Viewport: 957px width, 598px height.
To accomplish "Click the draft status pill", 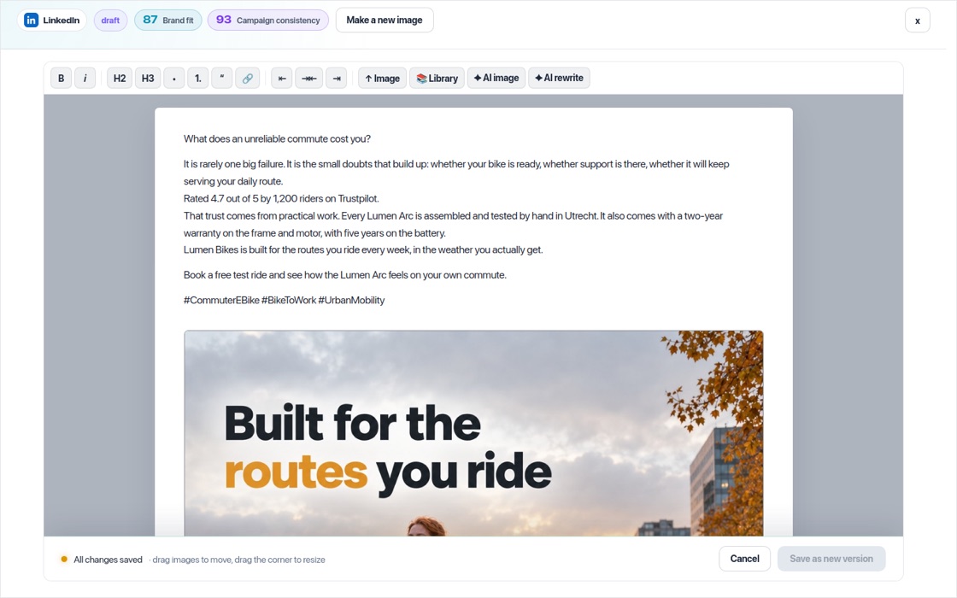I will 110,21.
